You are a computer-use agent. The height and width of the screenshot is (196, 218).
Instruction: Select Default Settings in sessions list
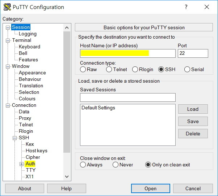click(x=98, y=108)
